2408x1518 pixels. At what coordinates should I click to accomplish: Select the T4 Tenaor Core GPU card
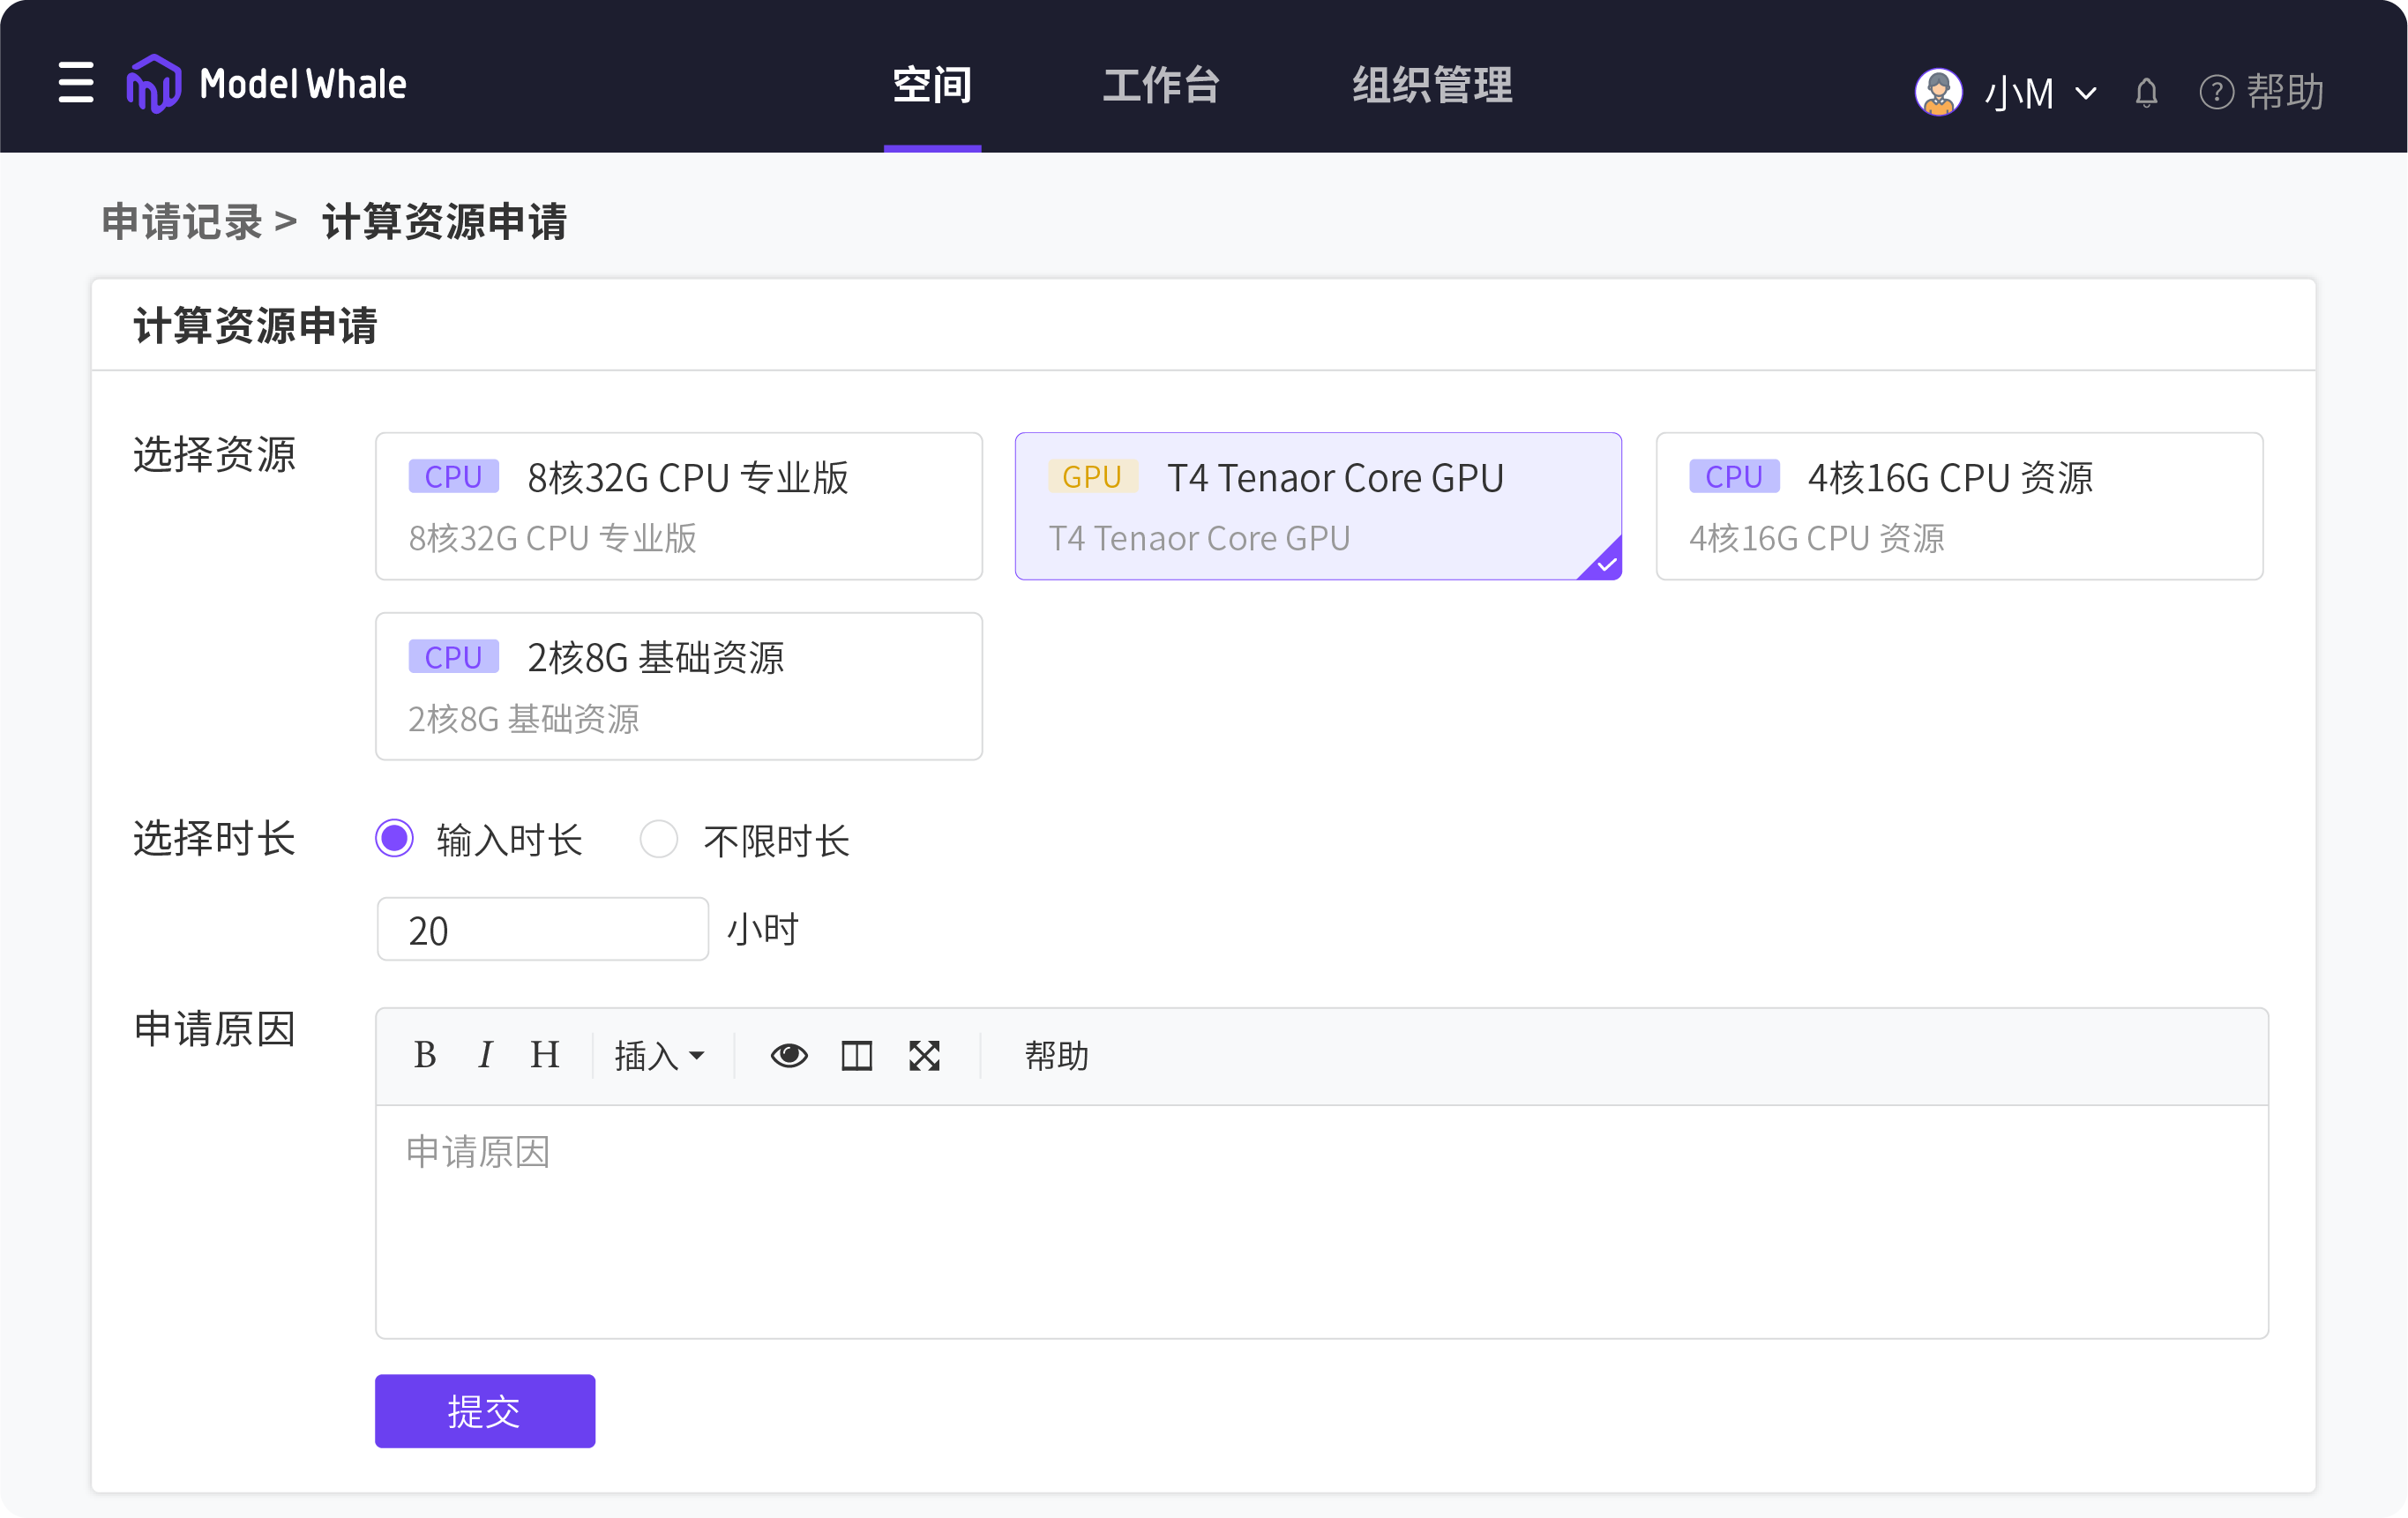[x=1318, y=506]
